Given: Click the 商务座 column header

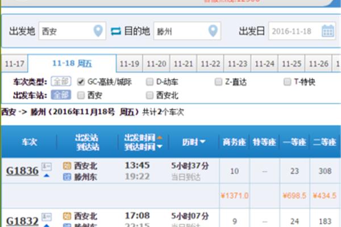Looking at the screenshot, I should point(234,142).
